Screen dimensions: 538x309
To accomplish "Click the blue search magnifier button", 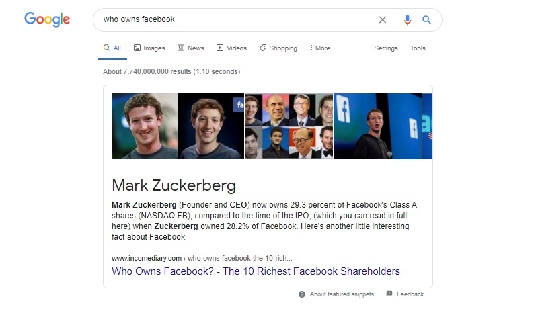I will 426,20.
